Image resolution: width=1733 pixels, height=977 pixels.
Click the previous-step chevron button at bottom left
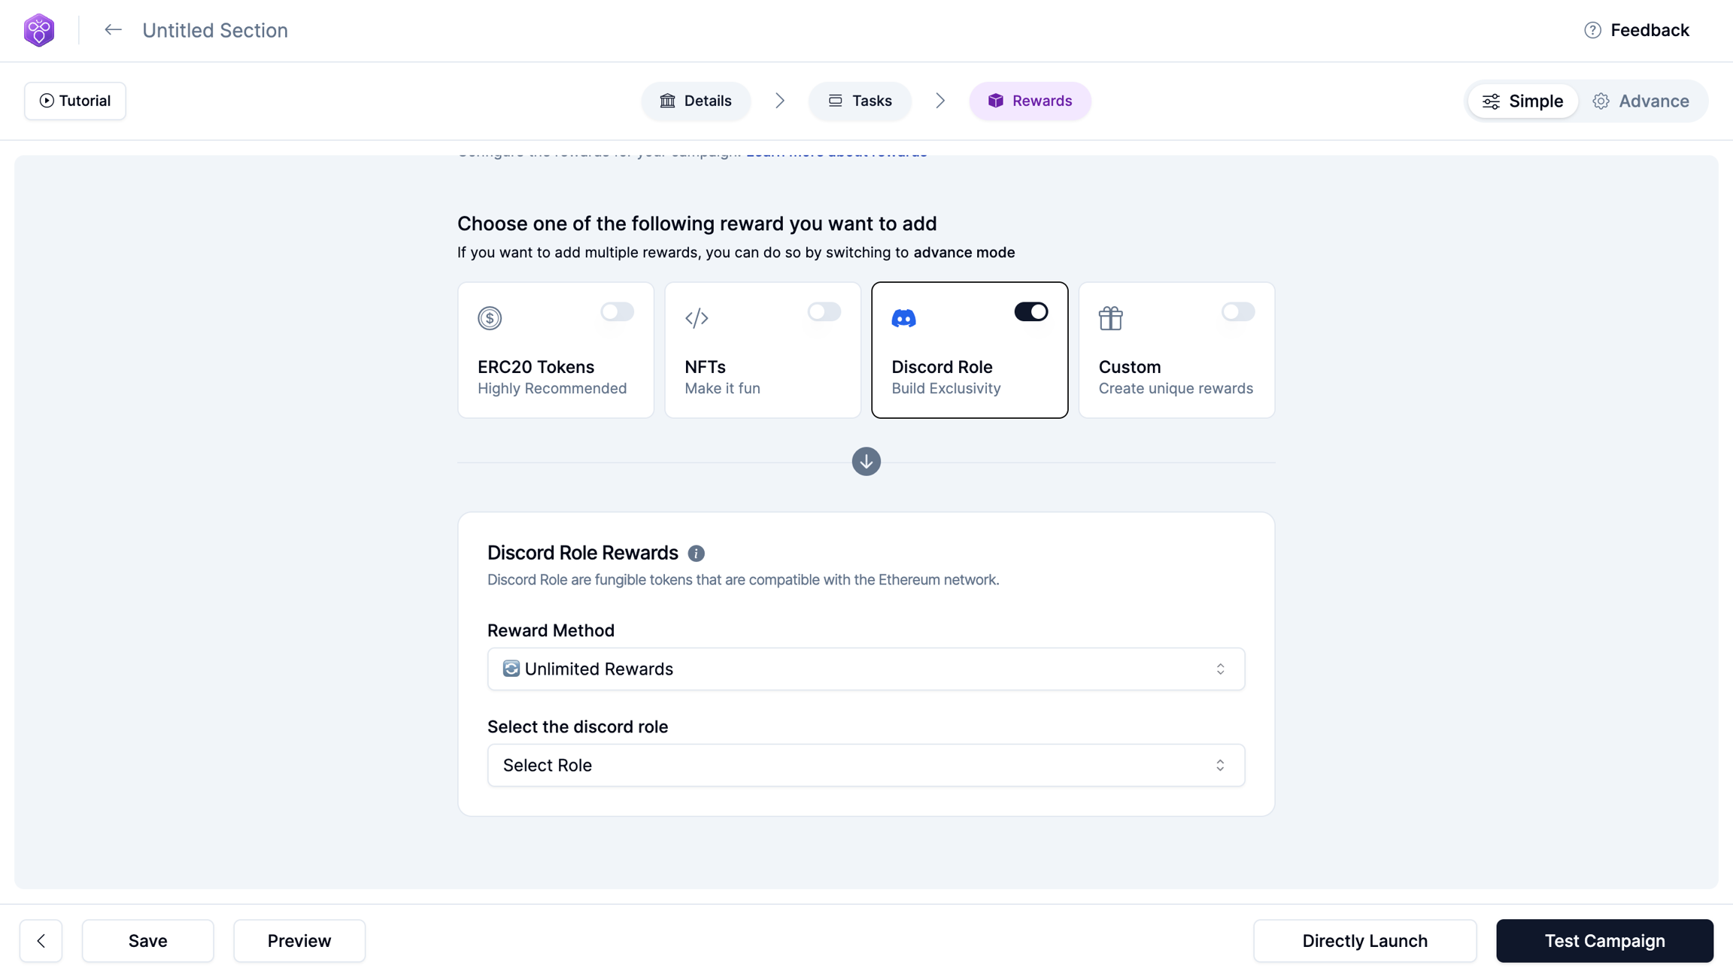[41, 940]
